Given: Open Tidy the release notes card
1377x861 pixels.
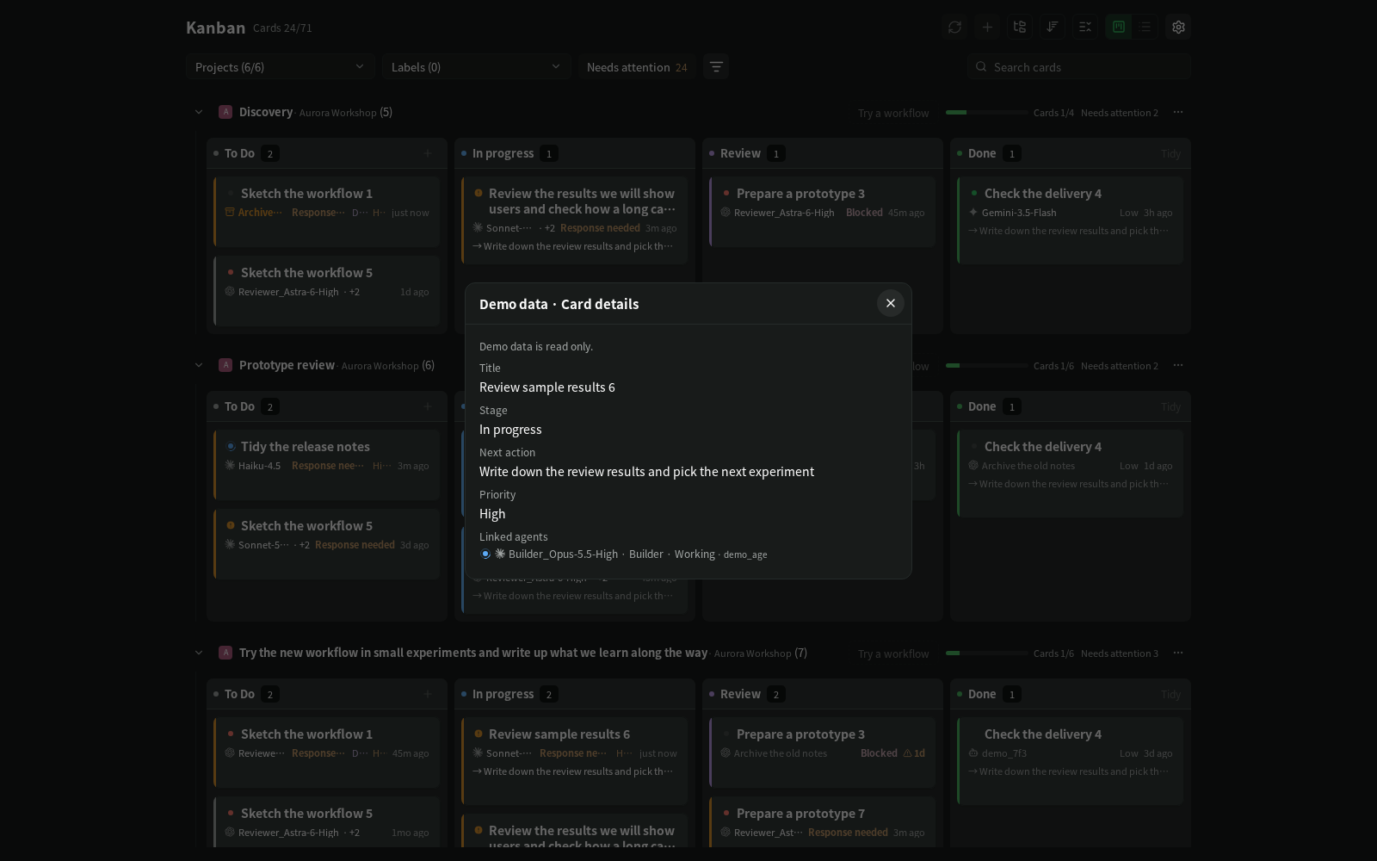Looking at the screenshot, I should pyautogui.click(x=326, y=464).
